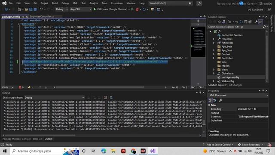Expand the Controllers folder
This screenshot has width=275, height=155.
pos(214,58)
